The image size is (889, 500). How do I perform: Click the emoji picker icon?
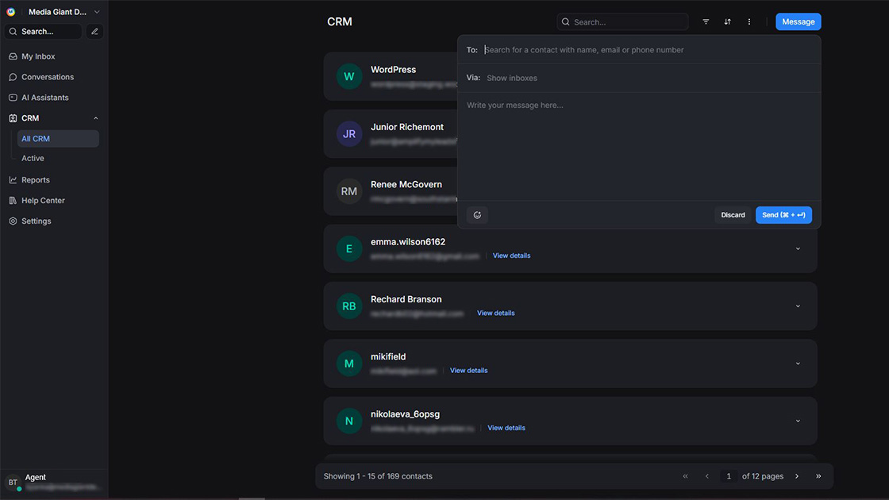pyautogui.click(x=477, y=215)
